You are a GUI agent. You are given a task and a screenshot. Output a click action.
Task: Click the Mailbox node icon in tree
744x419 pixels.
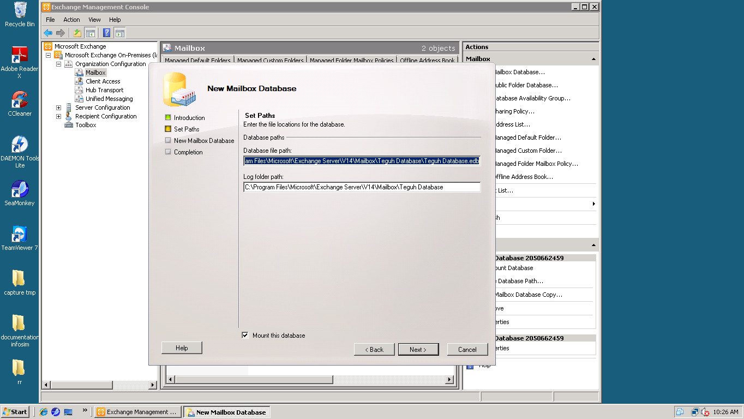(79, 73)
